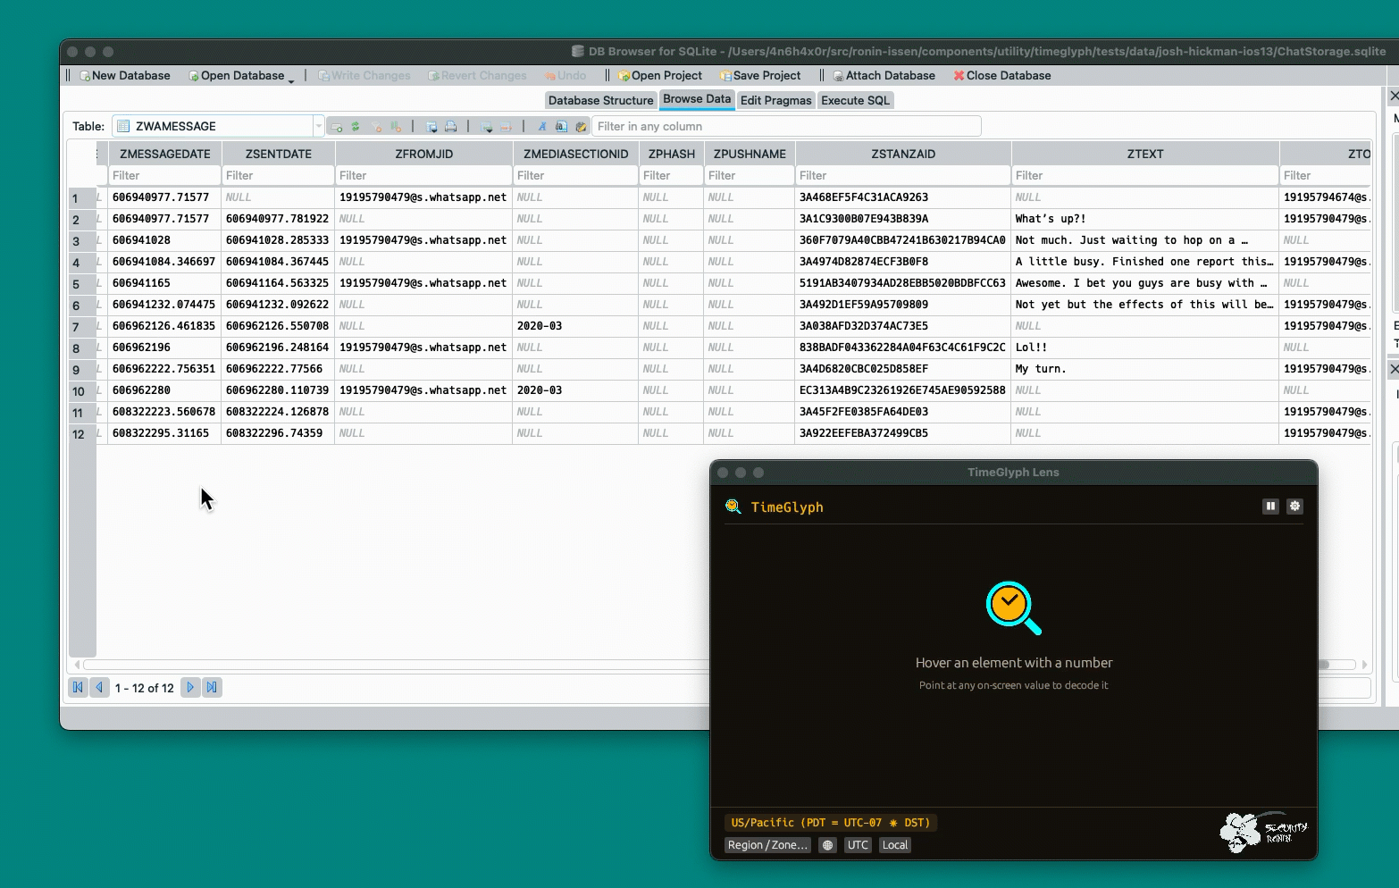Click the filter box under ZFROMJID
The image size is (1399, 888).
click(x=424, y=176)
